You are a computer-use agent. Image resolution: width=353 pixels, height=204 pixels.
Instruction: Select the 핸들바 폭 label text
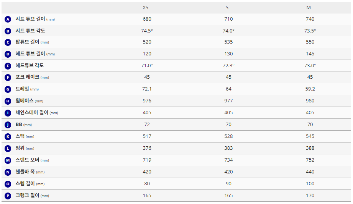25,172
